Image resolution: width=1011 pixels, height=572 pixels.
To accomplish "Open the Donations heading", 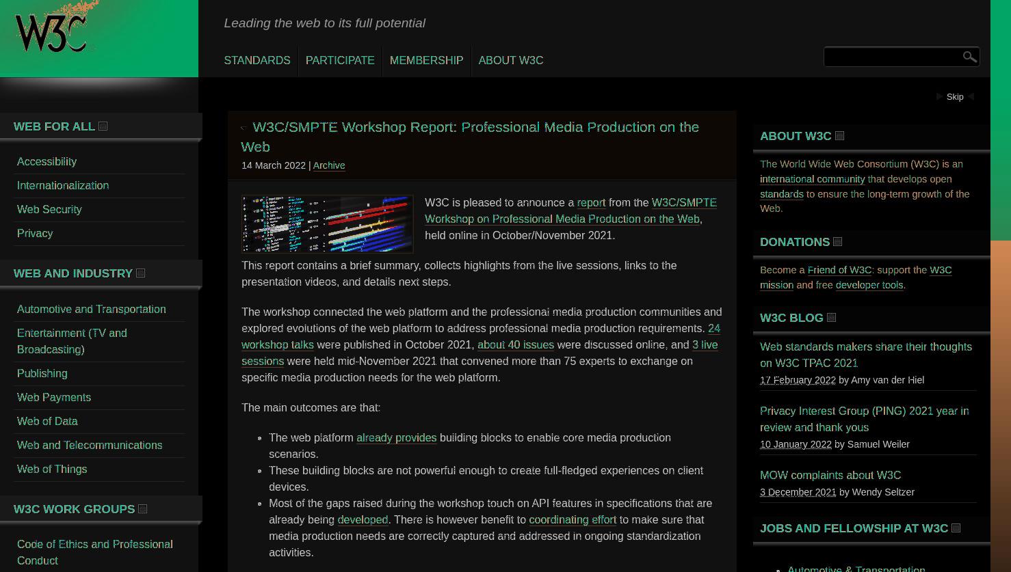I will click(x=795, y=242).
